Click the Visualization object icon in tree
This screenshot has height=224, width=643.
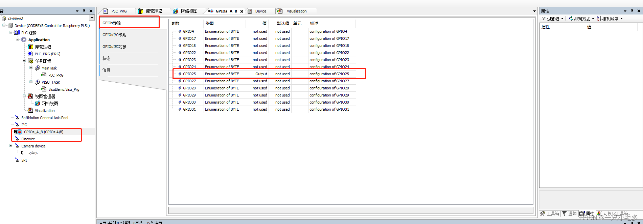[x=30, y=110]
